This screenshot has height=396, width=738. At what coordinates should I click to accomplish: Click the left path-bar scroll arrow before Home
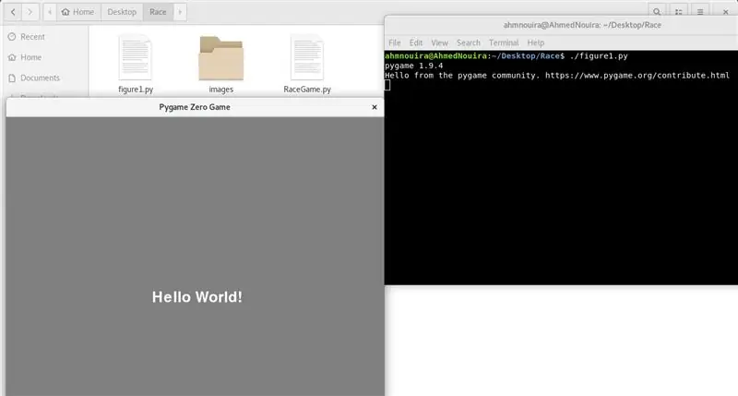(50, 12)
